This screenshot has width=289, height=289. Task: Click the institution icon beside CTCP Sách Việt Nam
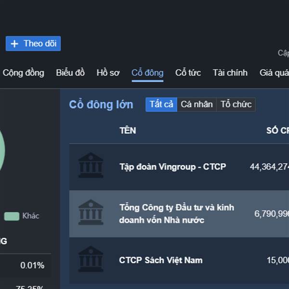[91, 259]
